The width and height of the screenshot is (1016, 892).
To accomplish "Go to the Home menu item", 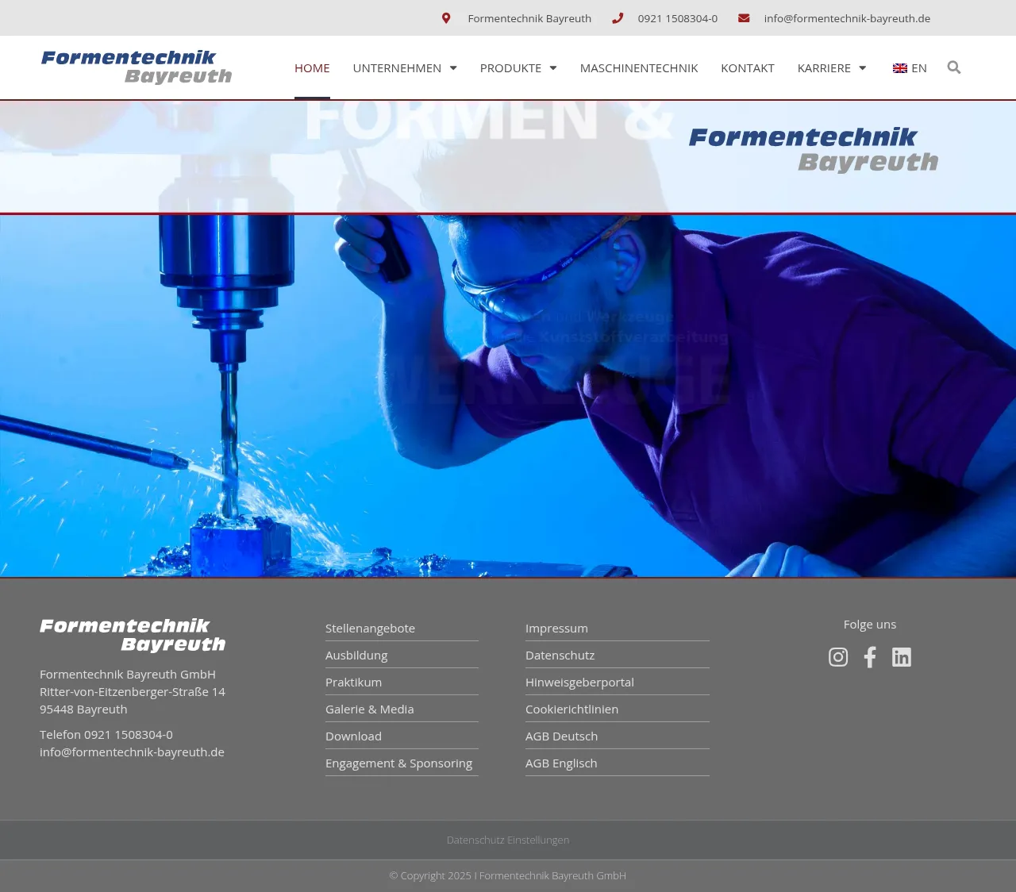I will [x=312, y=68].
